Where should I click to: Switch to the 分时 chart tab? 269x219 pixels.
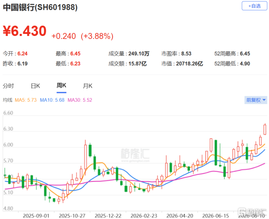coord(8,86)
